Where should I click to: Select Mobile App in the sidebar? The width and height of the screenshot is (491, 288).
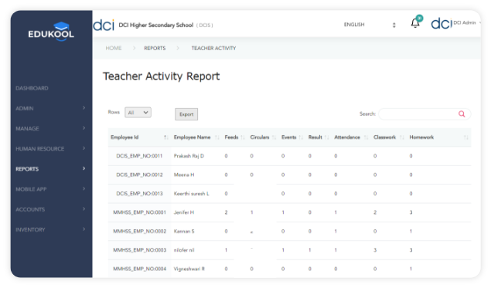31,189
